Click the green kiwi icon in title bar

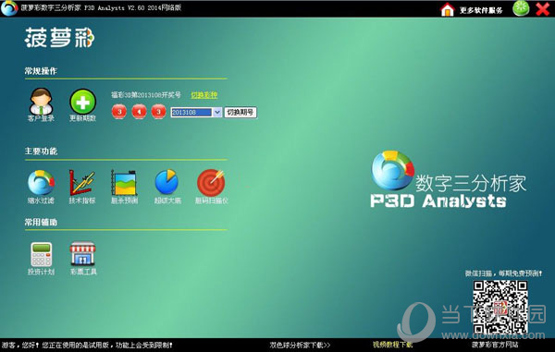click(x=521, y=9)
